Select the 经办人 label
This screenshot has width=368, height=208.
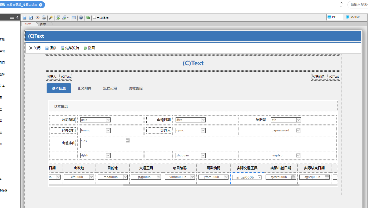[x=159, y=130]
